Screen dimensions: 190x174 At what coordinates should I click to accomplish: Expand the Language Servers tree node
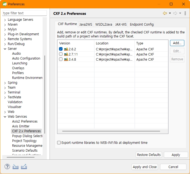(5, 20)
